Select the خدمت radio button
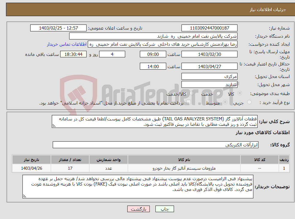The width and height of the screenshot is (295, 219). click(218, 93)
